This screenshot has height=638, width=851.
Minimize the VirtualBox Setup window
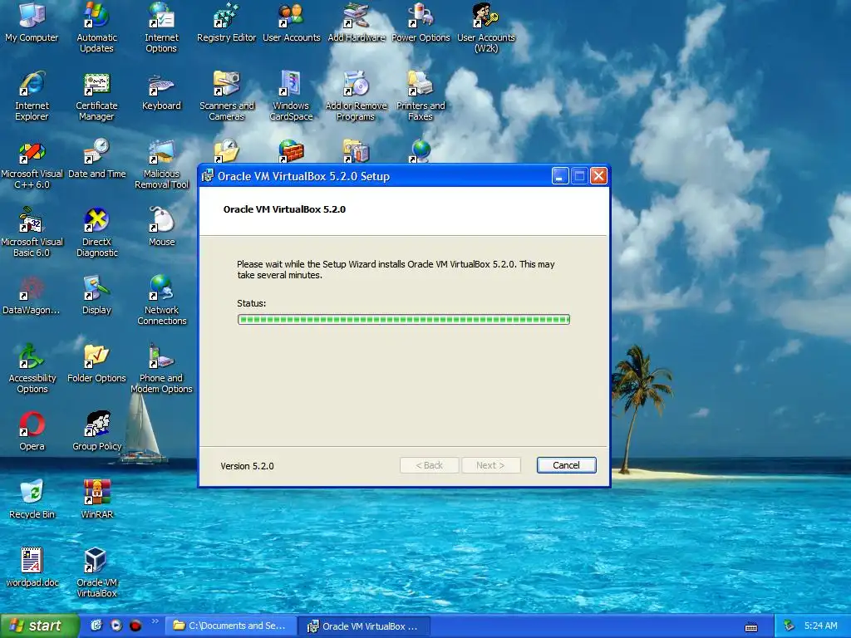point(560,176)
